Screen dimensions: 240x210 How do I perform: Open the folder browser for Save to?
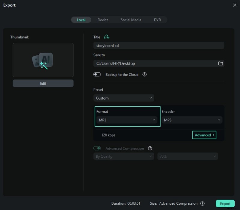[x=221, y=63]
